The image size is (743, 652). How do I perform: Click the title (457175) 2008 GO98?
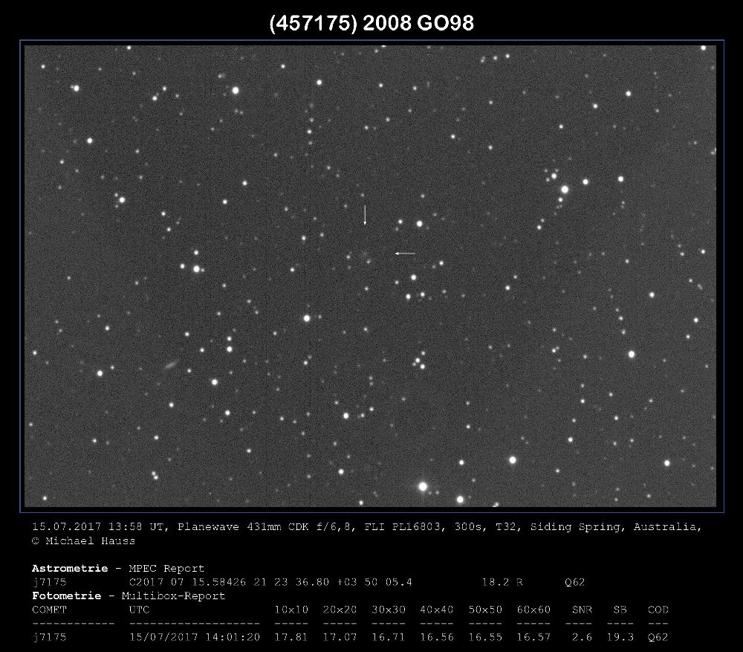pos(371,24)
